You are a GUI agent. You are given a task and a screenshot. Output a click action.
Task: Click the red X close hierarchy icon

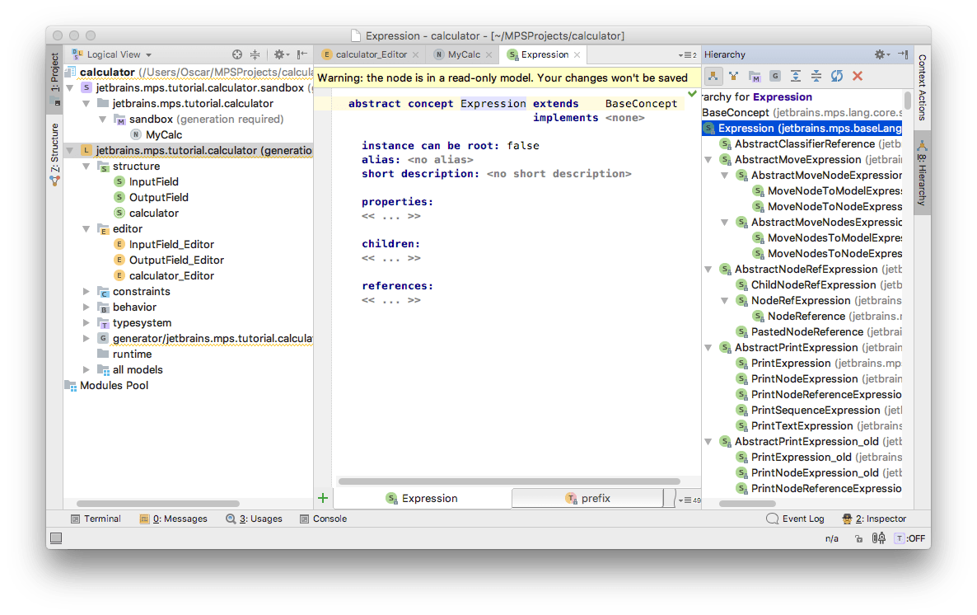pyautogui.click(x=857, y=76)
